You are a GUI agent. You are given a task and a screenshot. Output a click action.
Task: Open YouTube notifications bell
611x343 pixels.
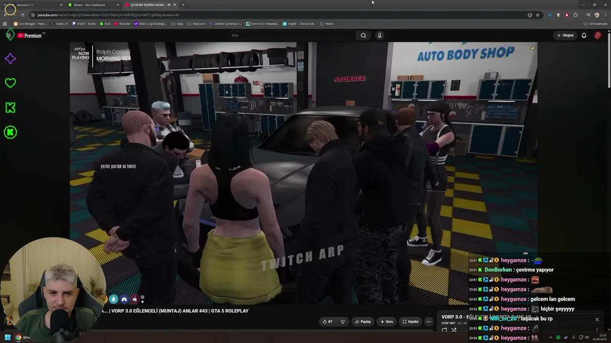point(584,35)
